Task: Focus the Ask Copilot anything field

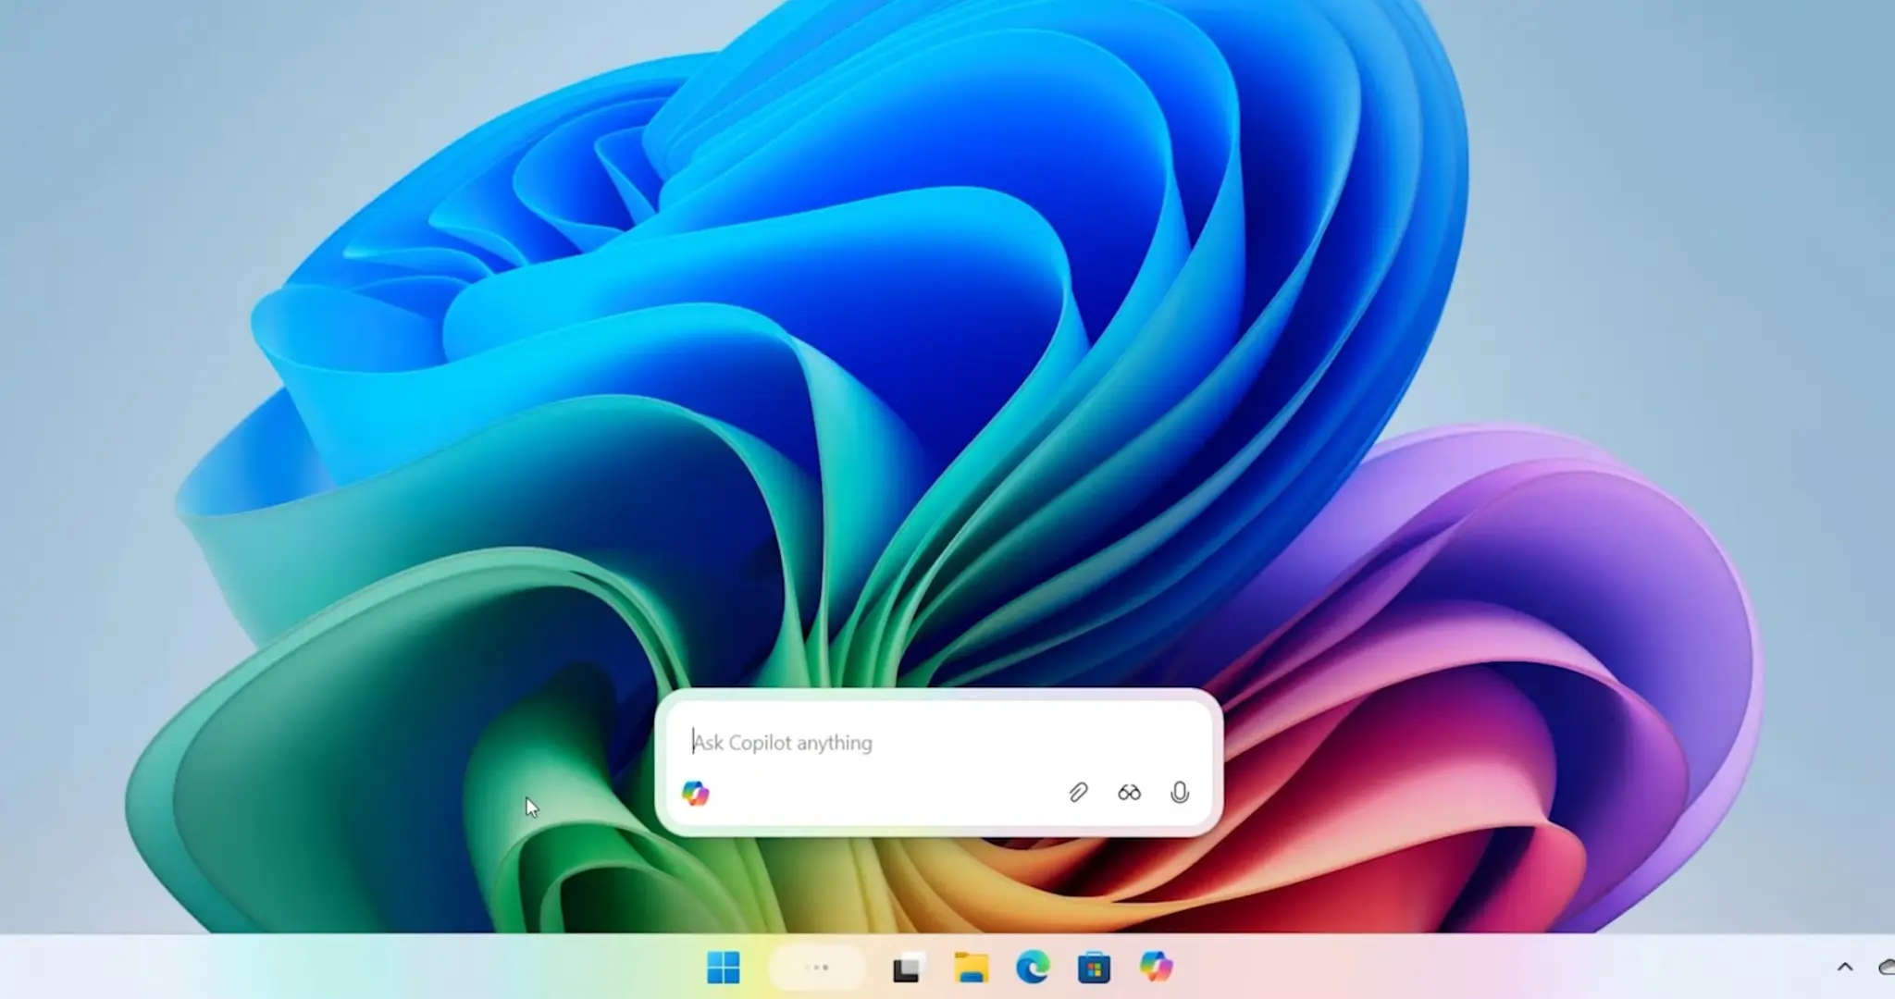Action: point(925,743)
